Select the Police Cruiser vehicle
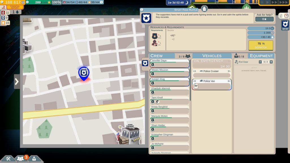290x163 pixels. pyautogui.click(x=212, y=74)
